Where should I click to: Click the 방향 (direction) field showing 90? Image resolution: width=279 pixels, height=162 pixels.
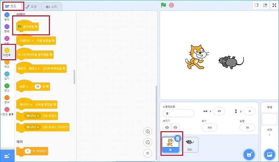click(247, 128)
